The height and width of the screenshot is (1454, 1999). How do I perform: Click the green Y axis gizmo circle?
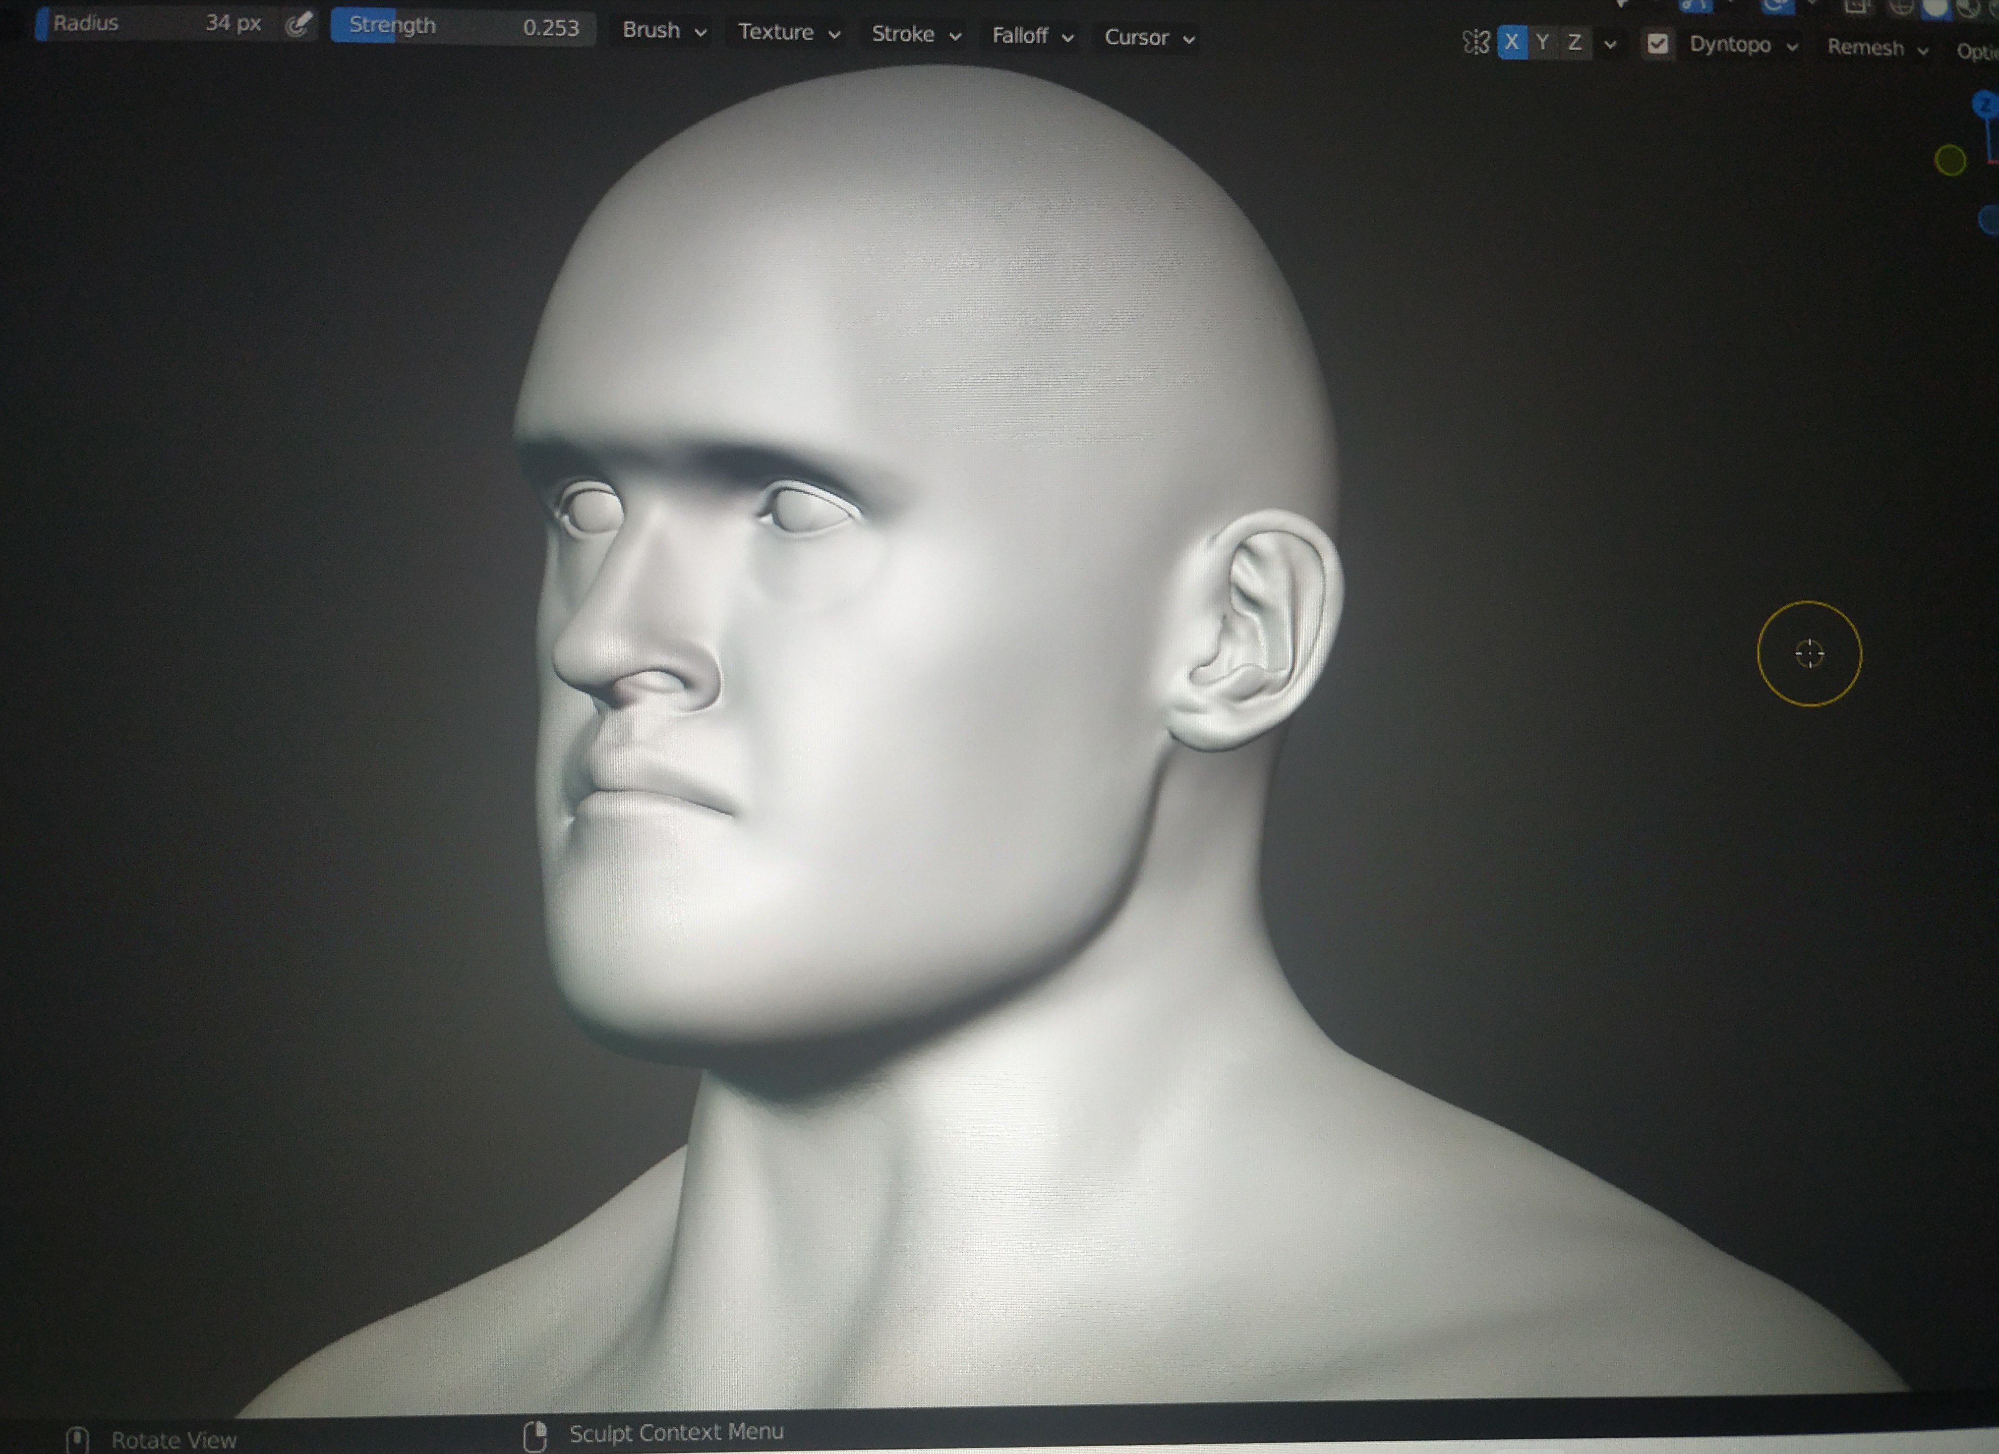click(1949, 161)
